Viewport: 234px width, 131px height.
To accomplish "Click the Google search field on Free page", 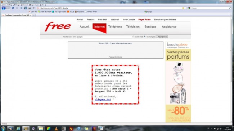I will point(107,37).
